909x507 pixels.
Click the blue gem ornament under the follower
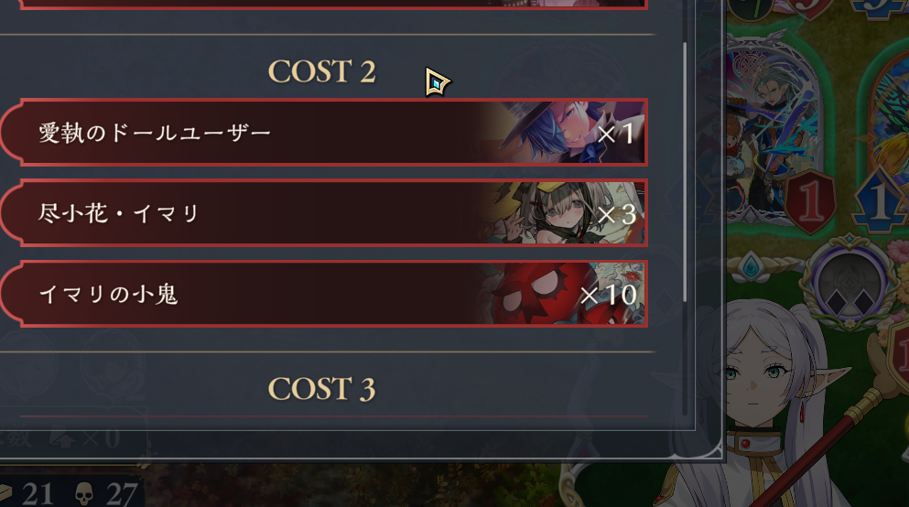pyautogui.click(x=752, y=266)
